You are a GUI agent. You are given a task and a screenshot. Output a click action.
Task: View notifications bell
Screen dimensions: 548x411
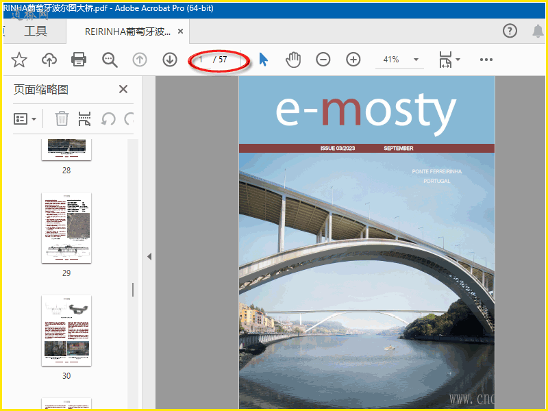point(538,31)
